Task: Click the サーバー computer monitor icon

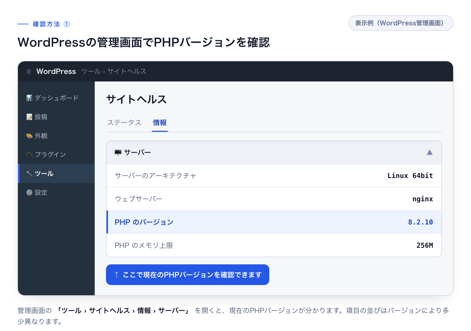Action: [118, 153]
